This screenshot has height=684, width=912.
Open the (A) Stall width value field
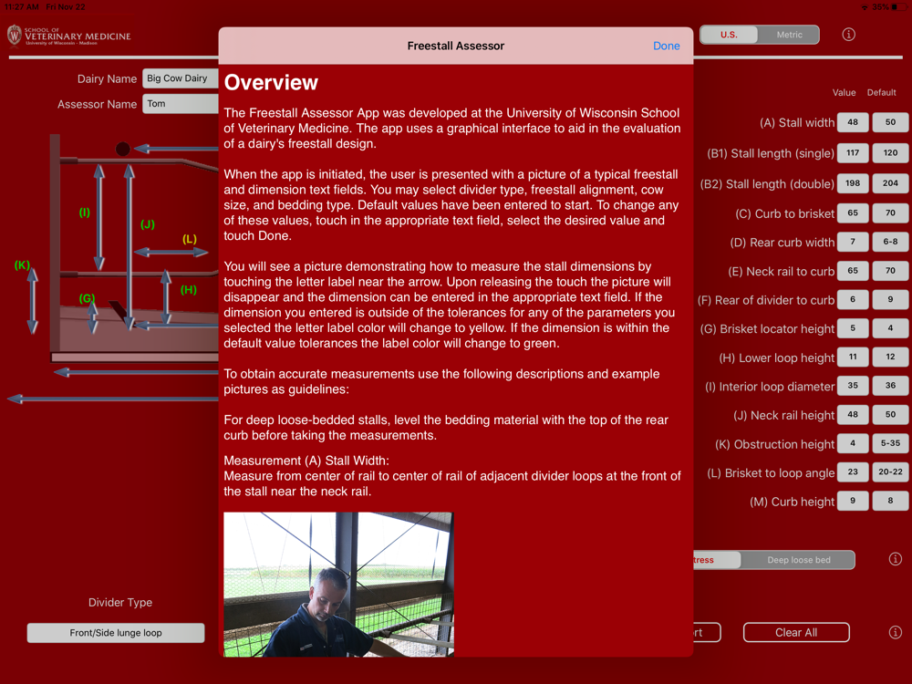853,122
